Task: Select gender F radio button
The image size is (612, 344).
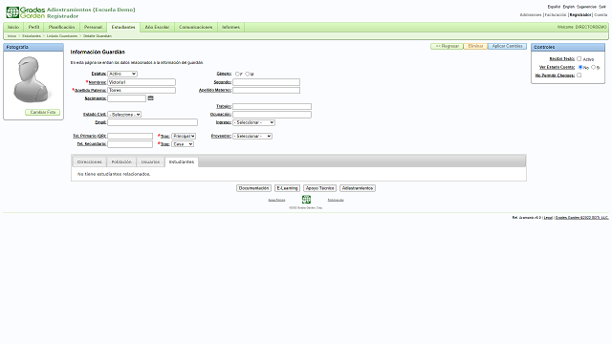Action: point(237,74)
